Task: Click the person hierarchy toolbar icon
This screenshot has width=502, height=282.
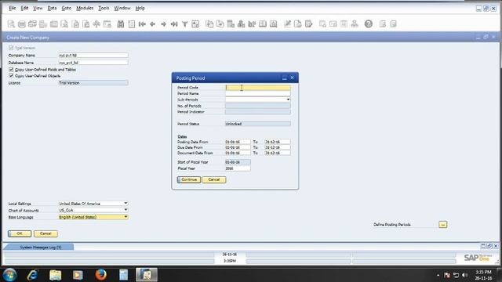Action: 355,24
